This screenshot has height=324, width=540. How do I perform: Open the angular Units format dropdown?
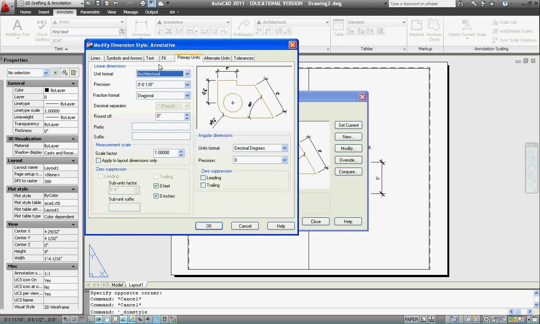(260, 148)
